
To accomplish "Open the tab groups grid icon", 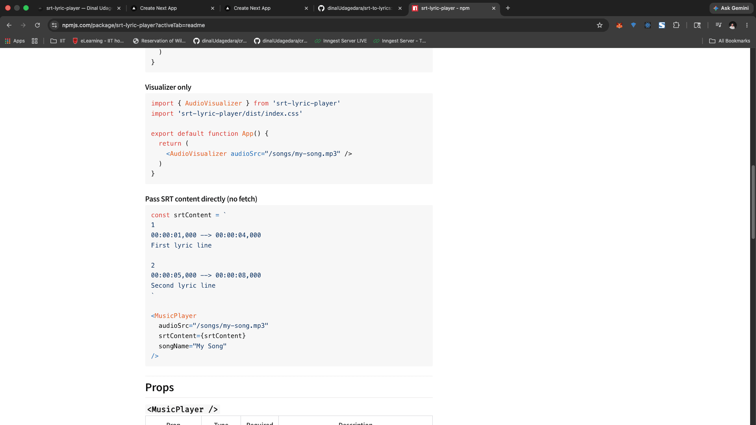I will pyautogui.click(x=35, y=41).
